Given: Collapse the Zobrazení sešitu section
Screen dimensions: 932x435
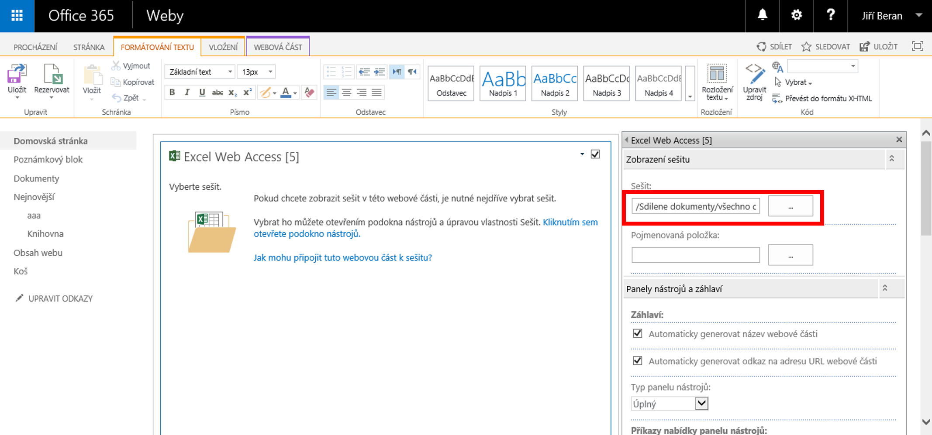Looking at the screenshot, I should point(892,159).
